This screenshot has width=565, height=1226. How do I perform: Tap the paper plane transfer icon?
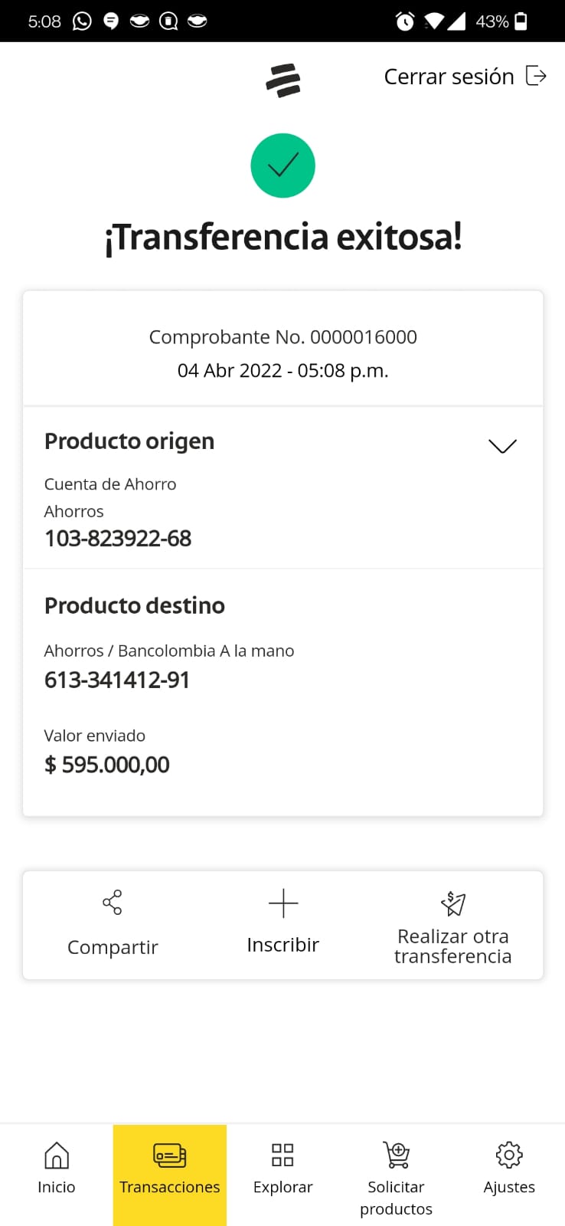[453, 903]
